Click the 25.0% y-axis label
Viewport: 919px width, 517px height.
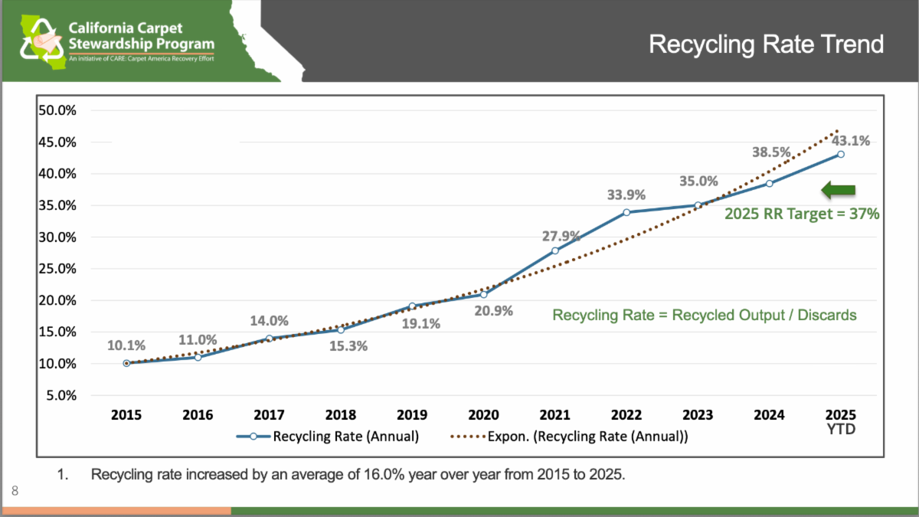(x=58, y=269)
